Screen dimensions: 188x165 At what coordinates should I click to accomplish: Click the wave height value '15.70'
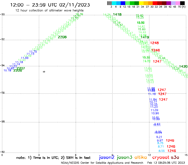(75, 18)
